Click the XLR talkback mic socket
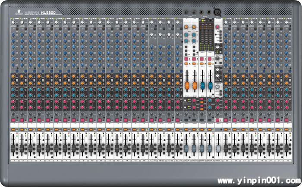 pyautogui.click(x=217, y=12)
